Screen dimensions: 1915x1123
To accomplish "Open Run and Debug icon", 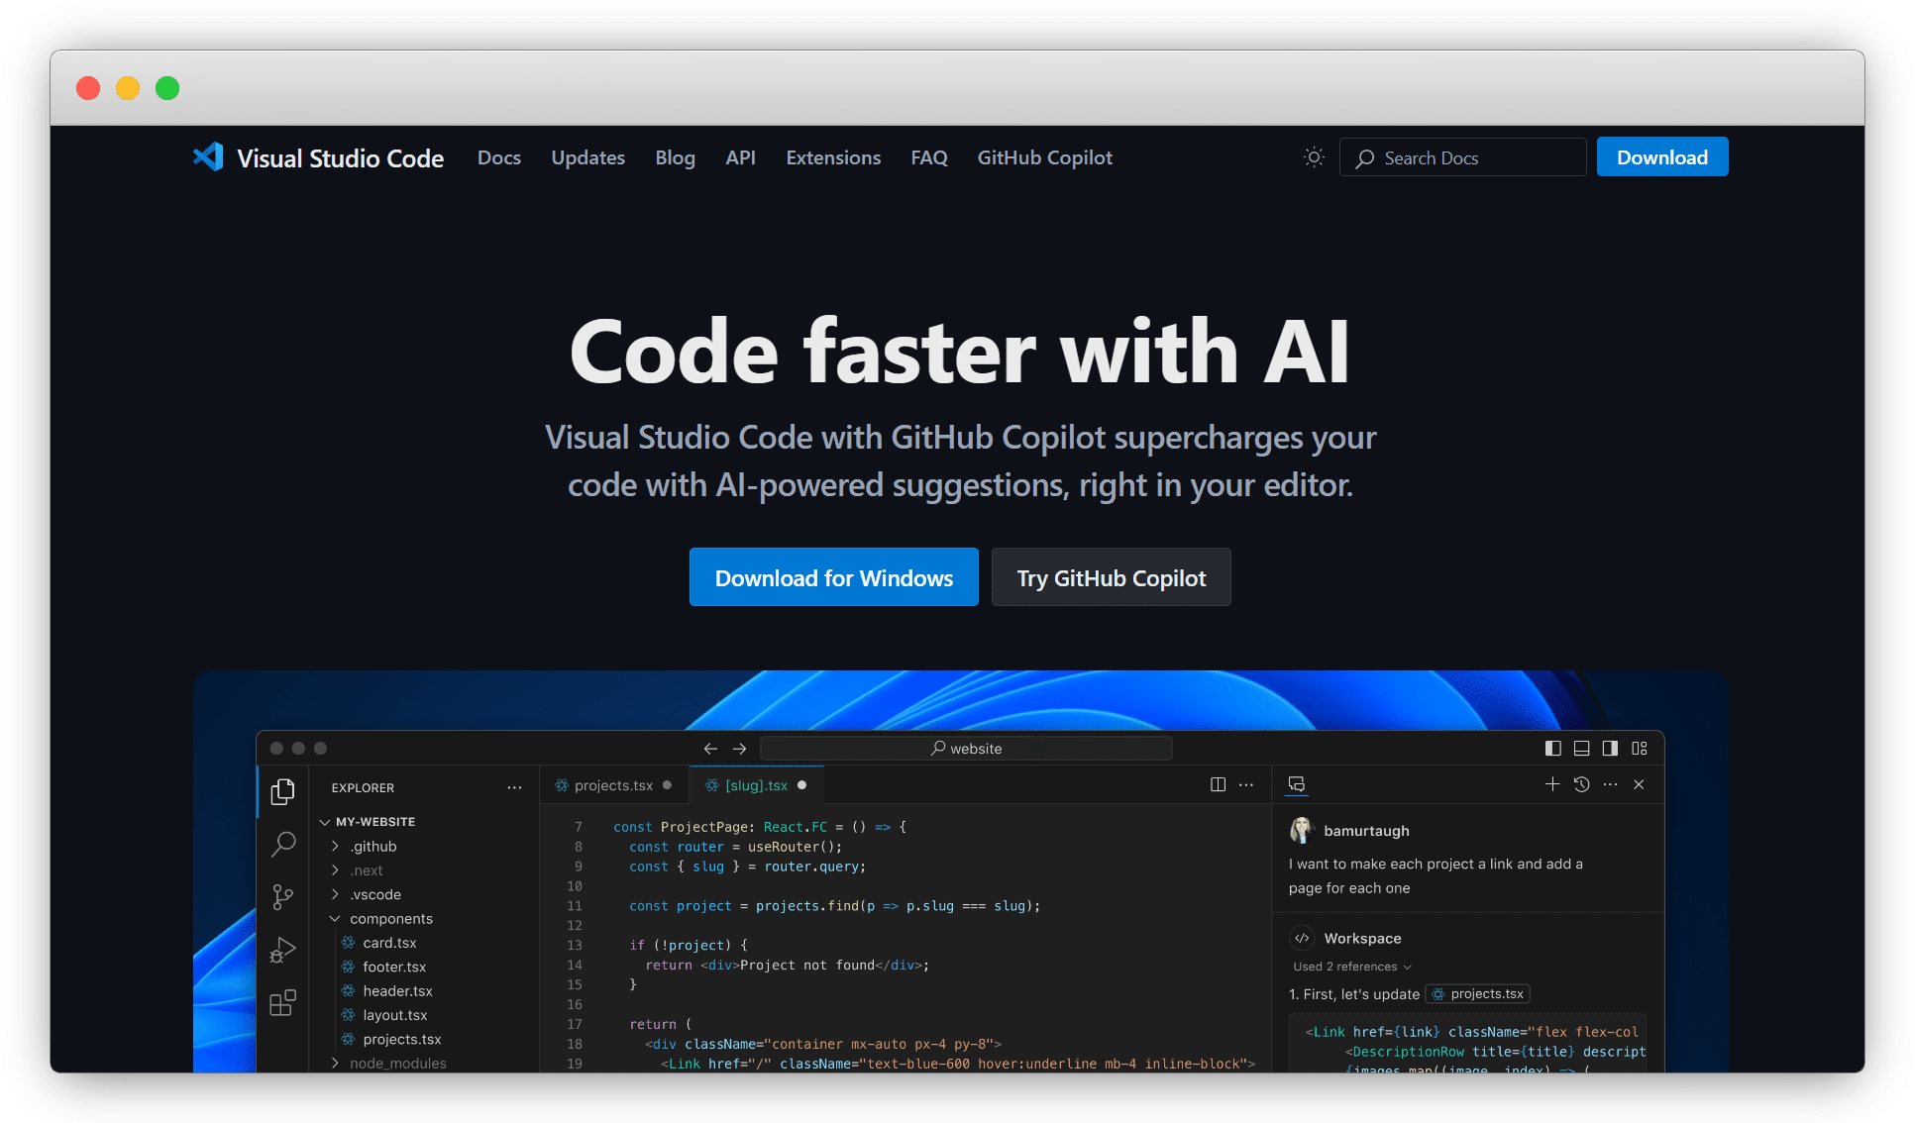I will [x=282, y=951].
